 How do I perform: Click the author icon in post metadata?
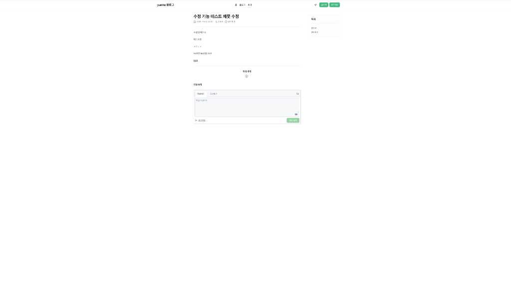pyautogui.click(x=216, y=22)
